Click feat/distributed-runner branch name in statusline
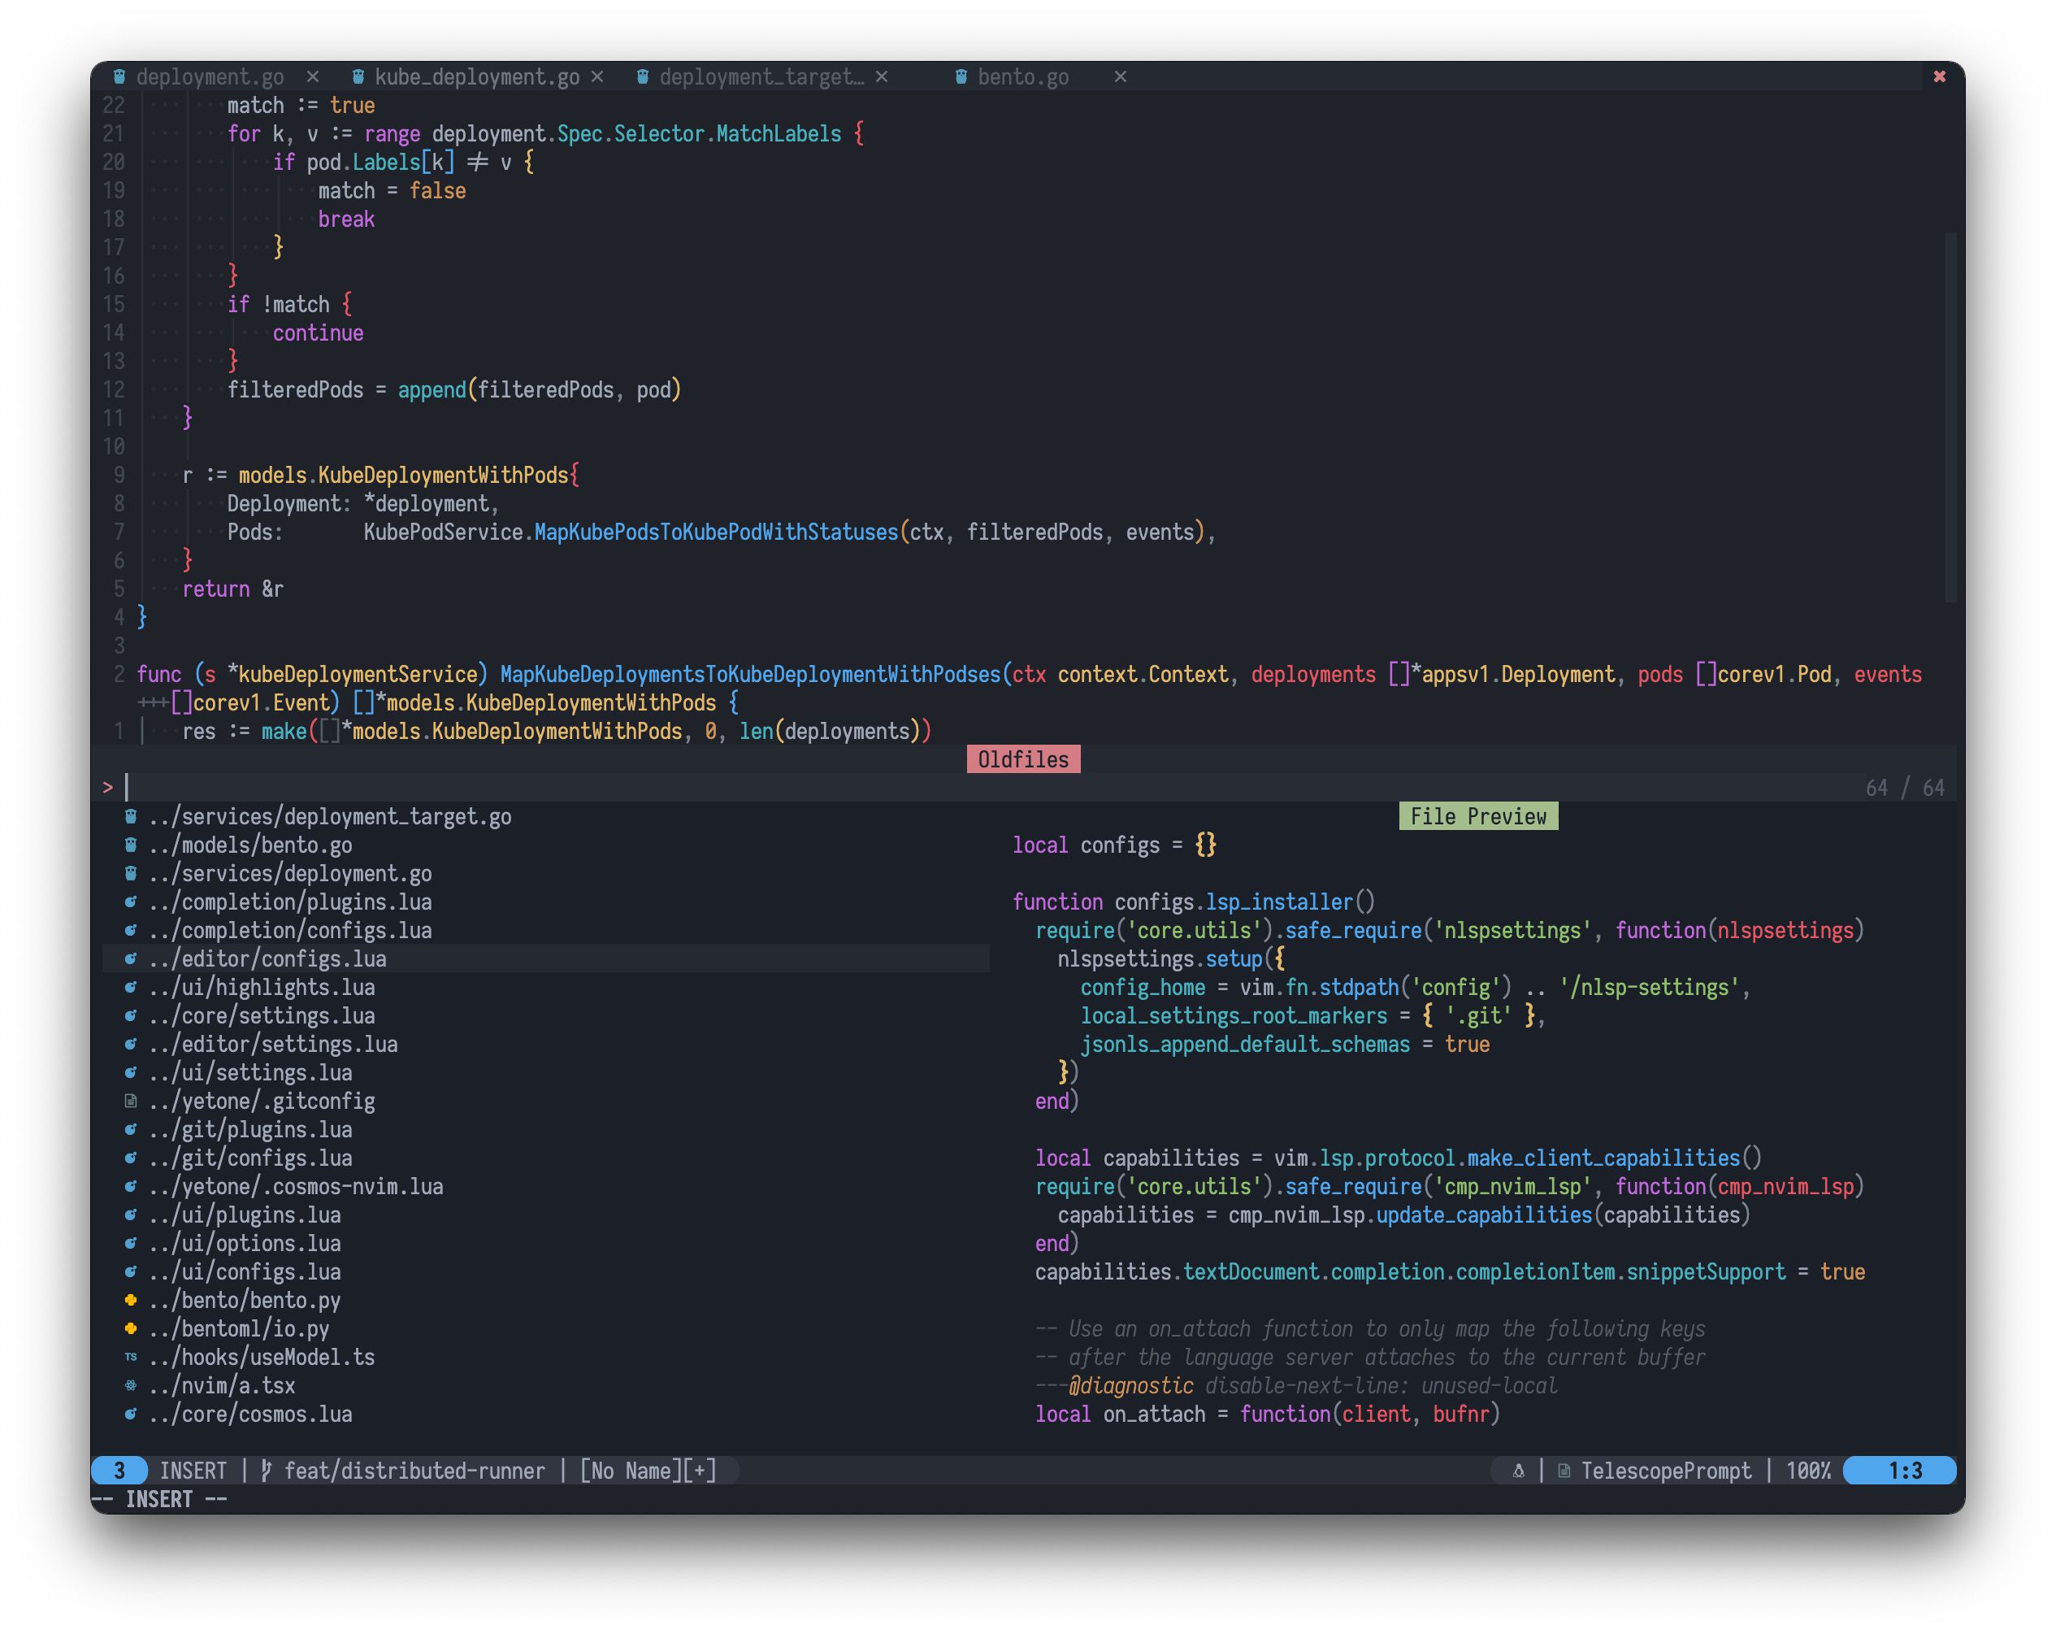Viewport: 2056px width, 1634px height. 414,1471
